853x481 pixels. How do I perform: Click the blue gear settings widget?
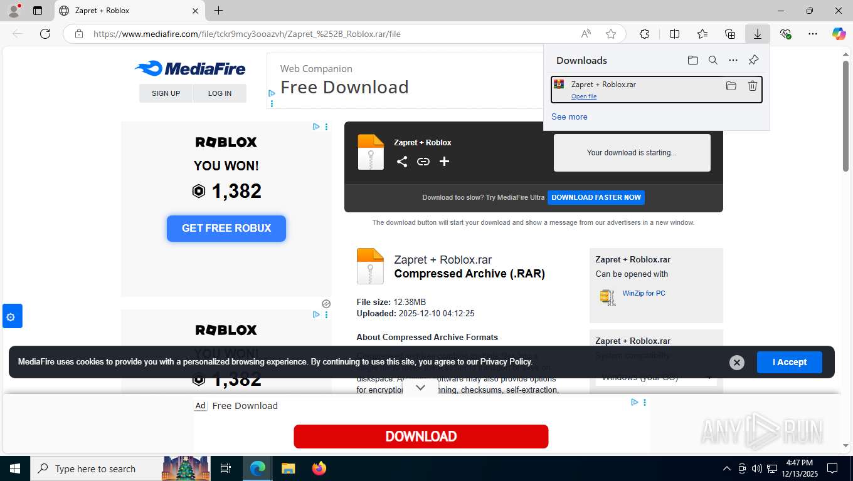[13, 316]
